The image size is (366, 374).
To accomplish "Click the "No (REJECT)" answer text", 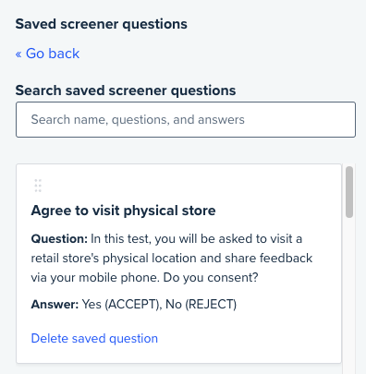I will click(x=201, y=305).
